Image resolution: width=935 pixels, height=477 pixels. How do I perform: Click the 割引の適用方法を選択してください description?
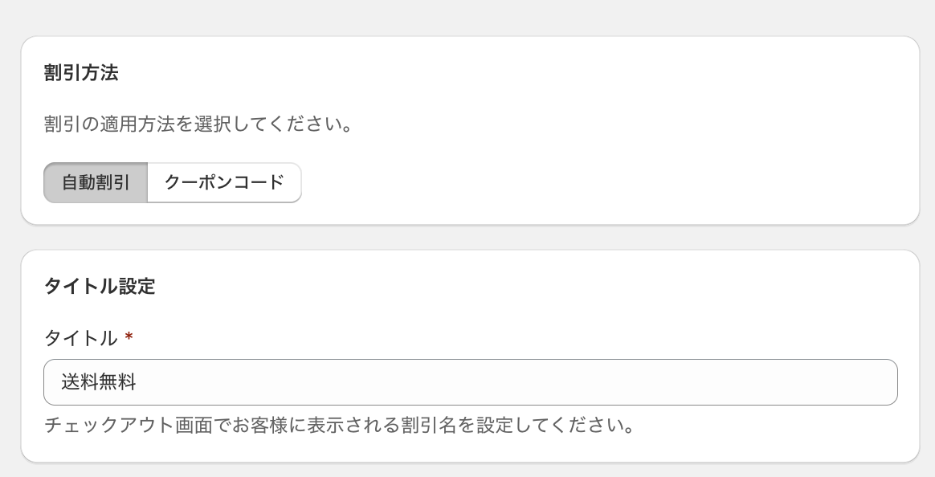point(198,125)
